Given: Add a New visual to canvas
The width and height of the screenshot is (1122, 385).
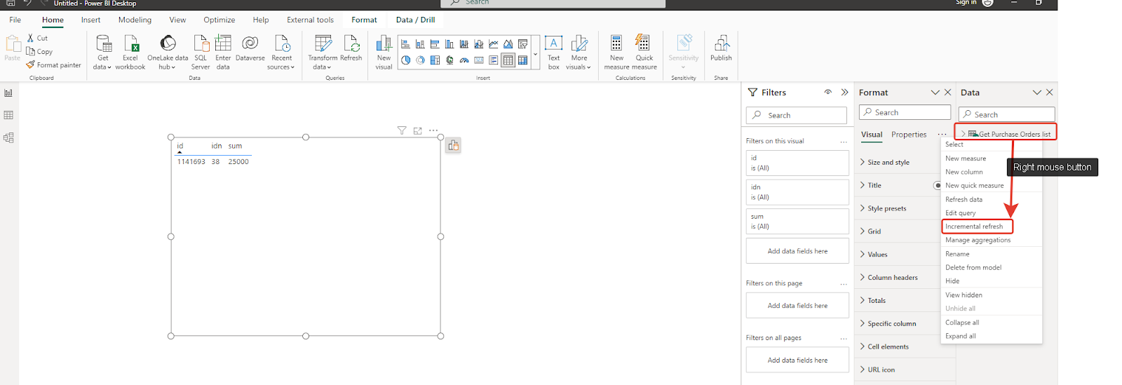Looking at the screenshot, I should pos(384,52).
